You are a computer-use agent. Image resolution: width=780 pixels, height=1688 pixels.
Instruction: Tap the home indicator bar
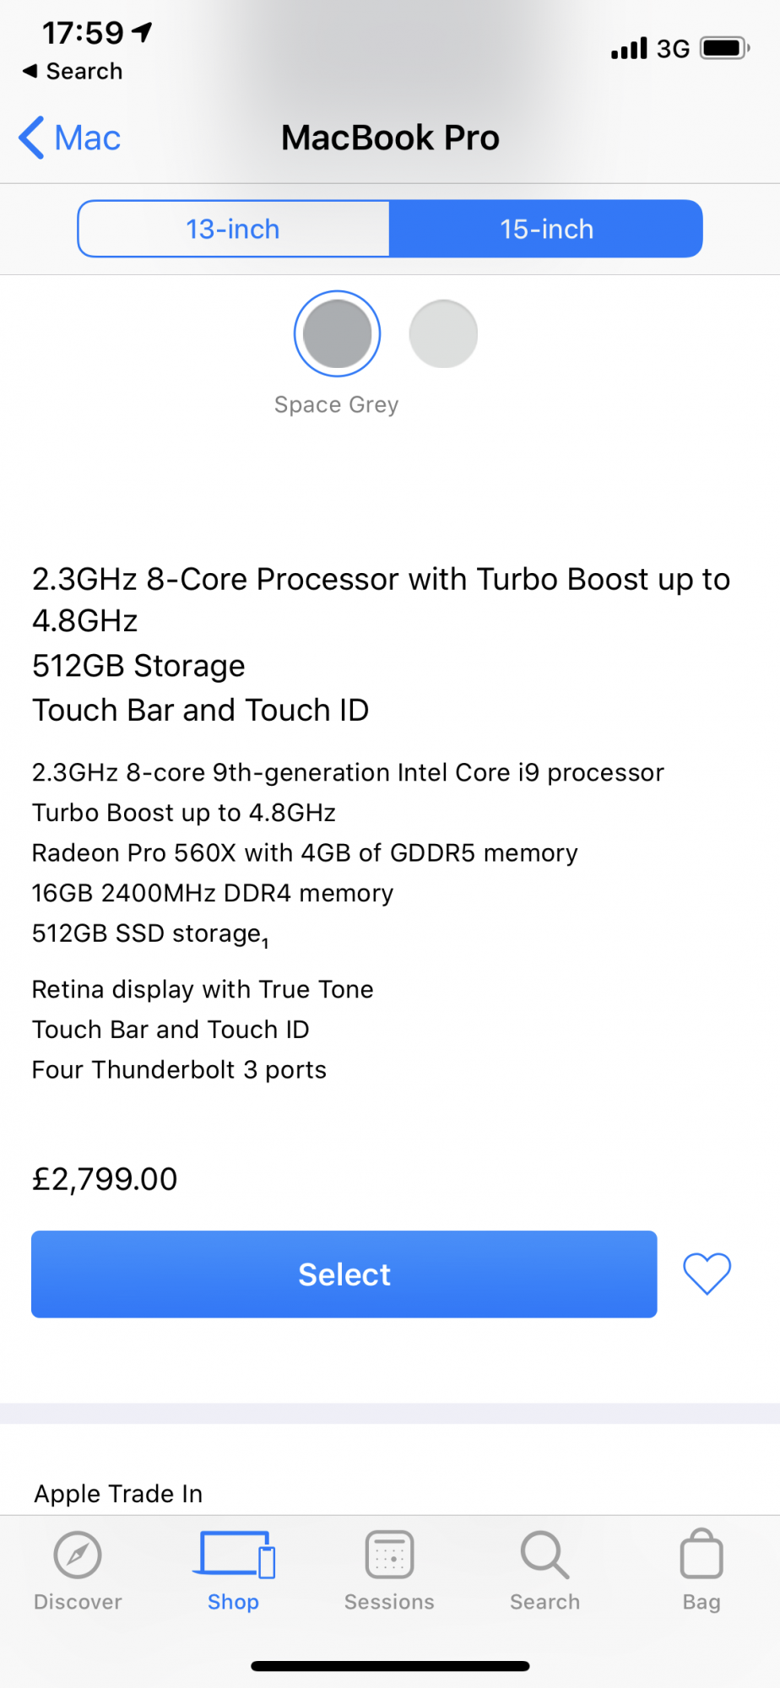point(390,1666)
